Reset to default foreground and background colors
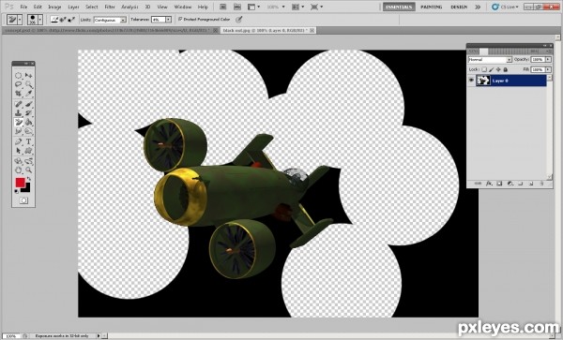Image resolution: width=563 pixels, height=340 pixels. tap(17, 191)
